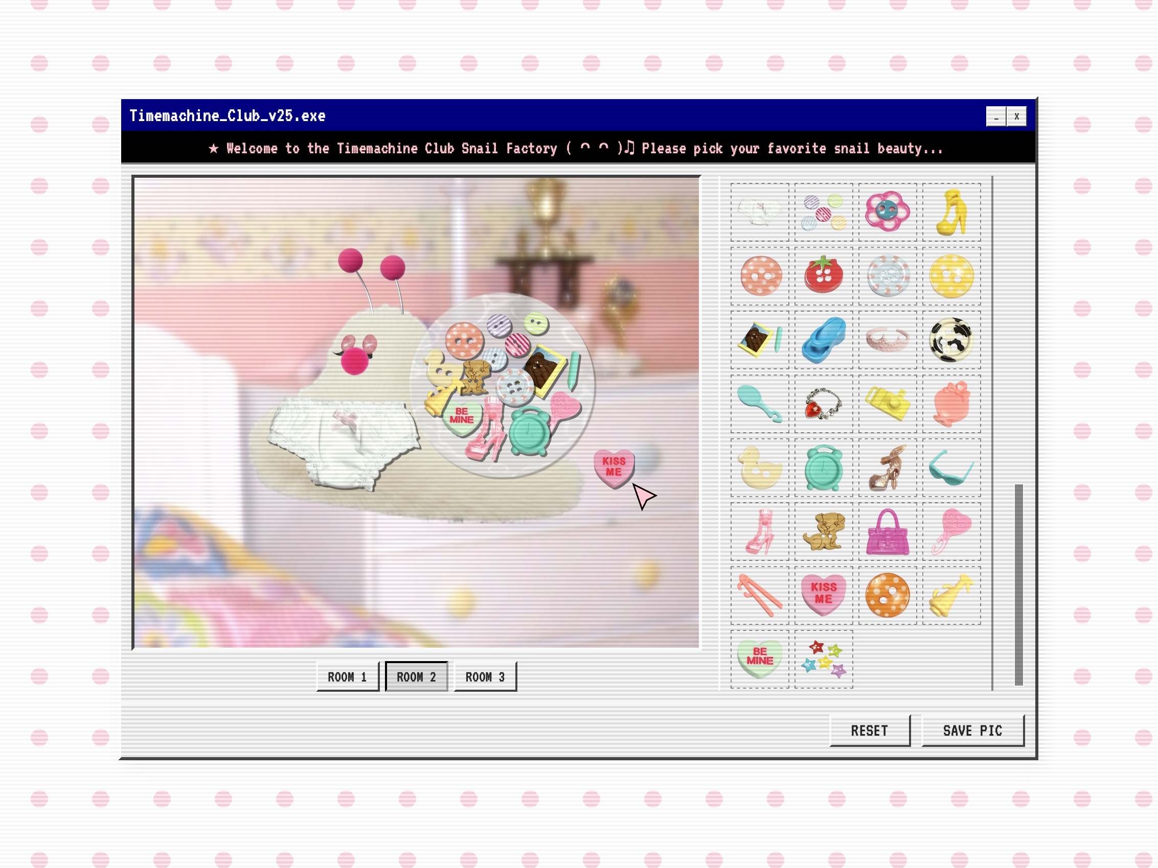Select the orange polka-dot donut button
This screenshot has width=1158, height=868.
(888, 595)
